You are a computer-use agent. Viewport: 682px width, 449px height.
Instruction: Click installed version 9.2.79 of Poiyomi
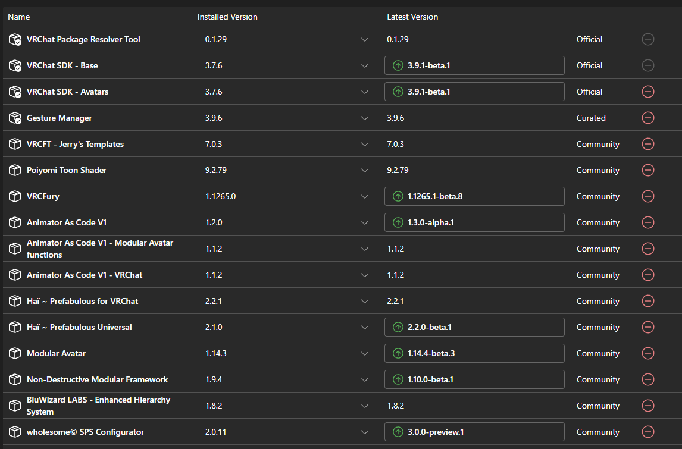click(x=216, y=170)
